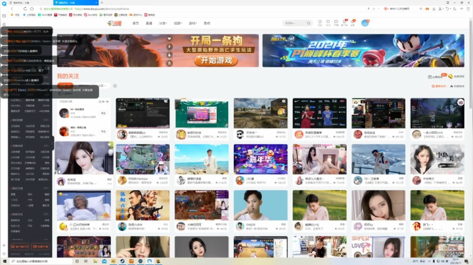The image size is (473, 265).
Task: Click the second orange button at sidebar bottom
Action: [40, 247]
